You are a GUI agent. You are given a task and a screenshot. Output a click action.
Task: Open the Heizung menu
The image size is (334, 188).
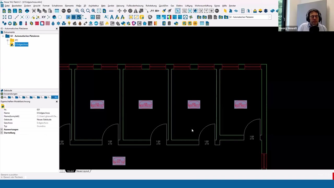120,5
